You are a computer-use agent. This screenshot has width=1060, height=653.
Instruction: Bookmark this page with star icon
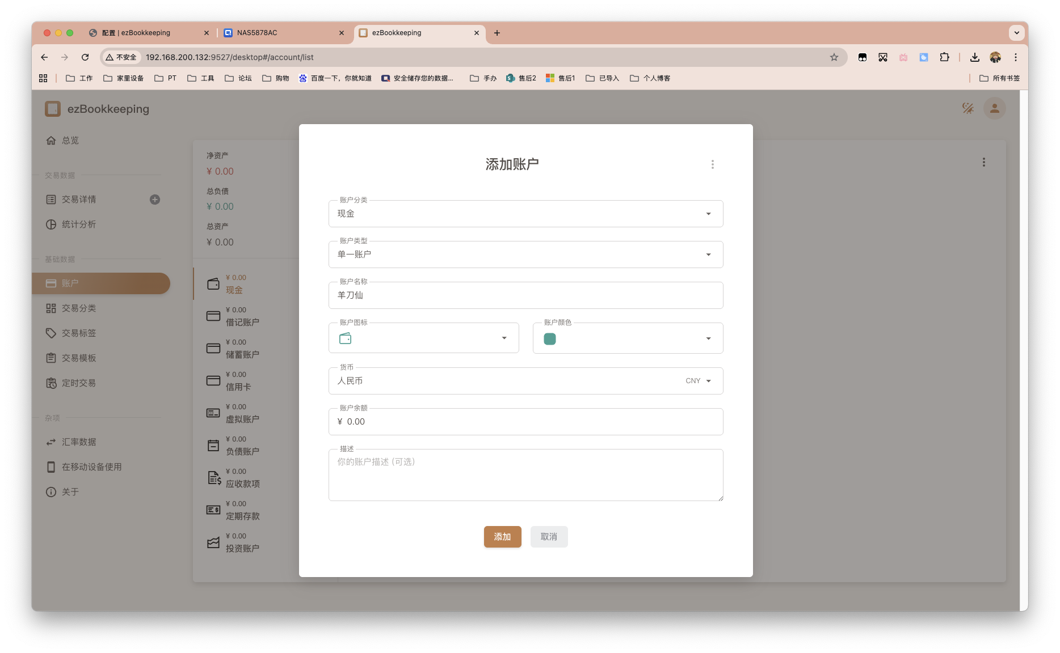click(834, 57)
